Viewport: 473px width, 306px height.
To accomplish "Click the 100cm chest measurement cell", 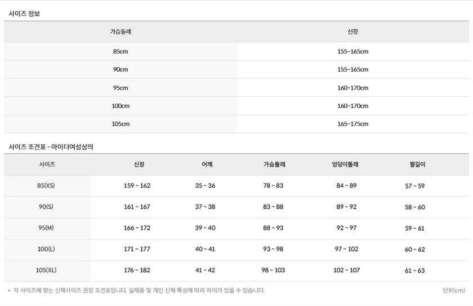I will pyautogui.click(x=120, y=106).
